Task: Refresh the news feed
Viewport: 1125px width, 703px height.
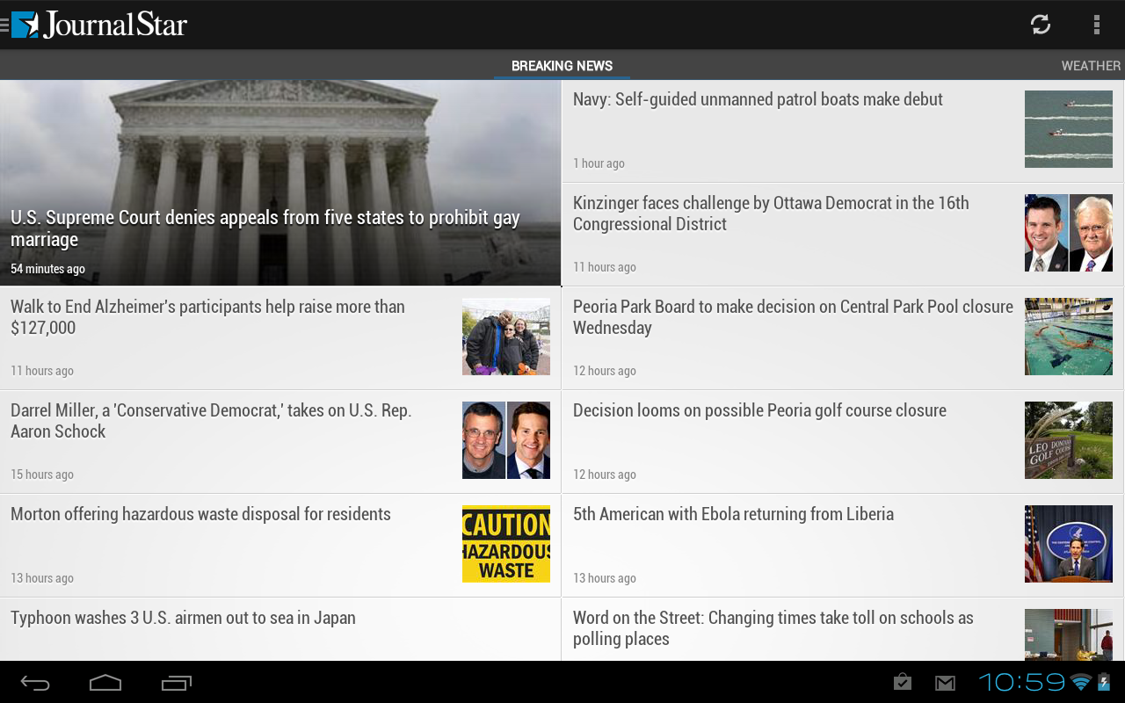Action: pos(1041,25)
